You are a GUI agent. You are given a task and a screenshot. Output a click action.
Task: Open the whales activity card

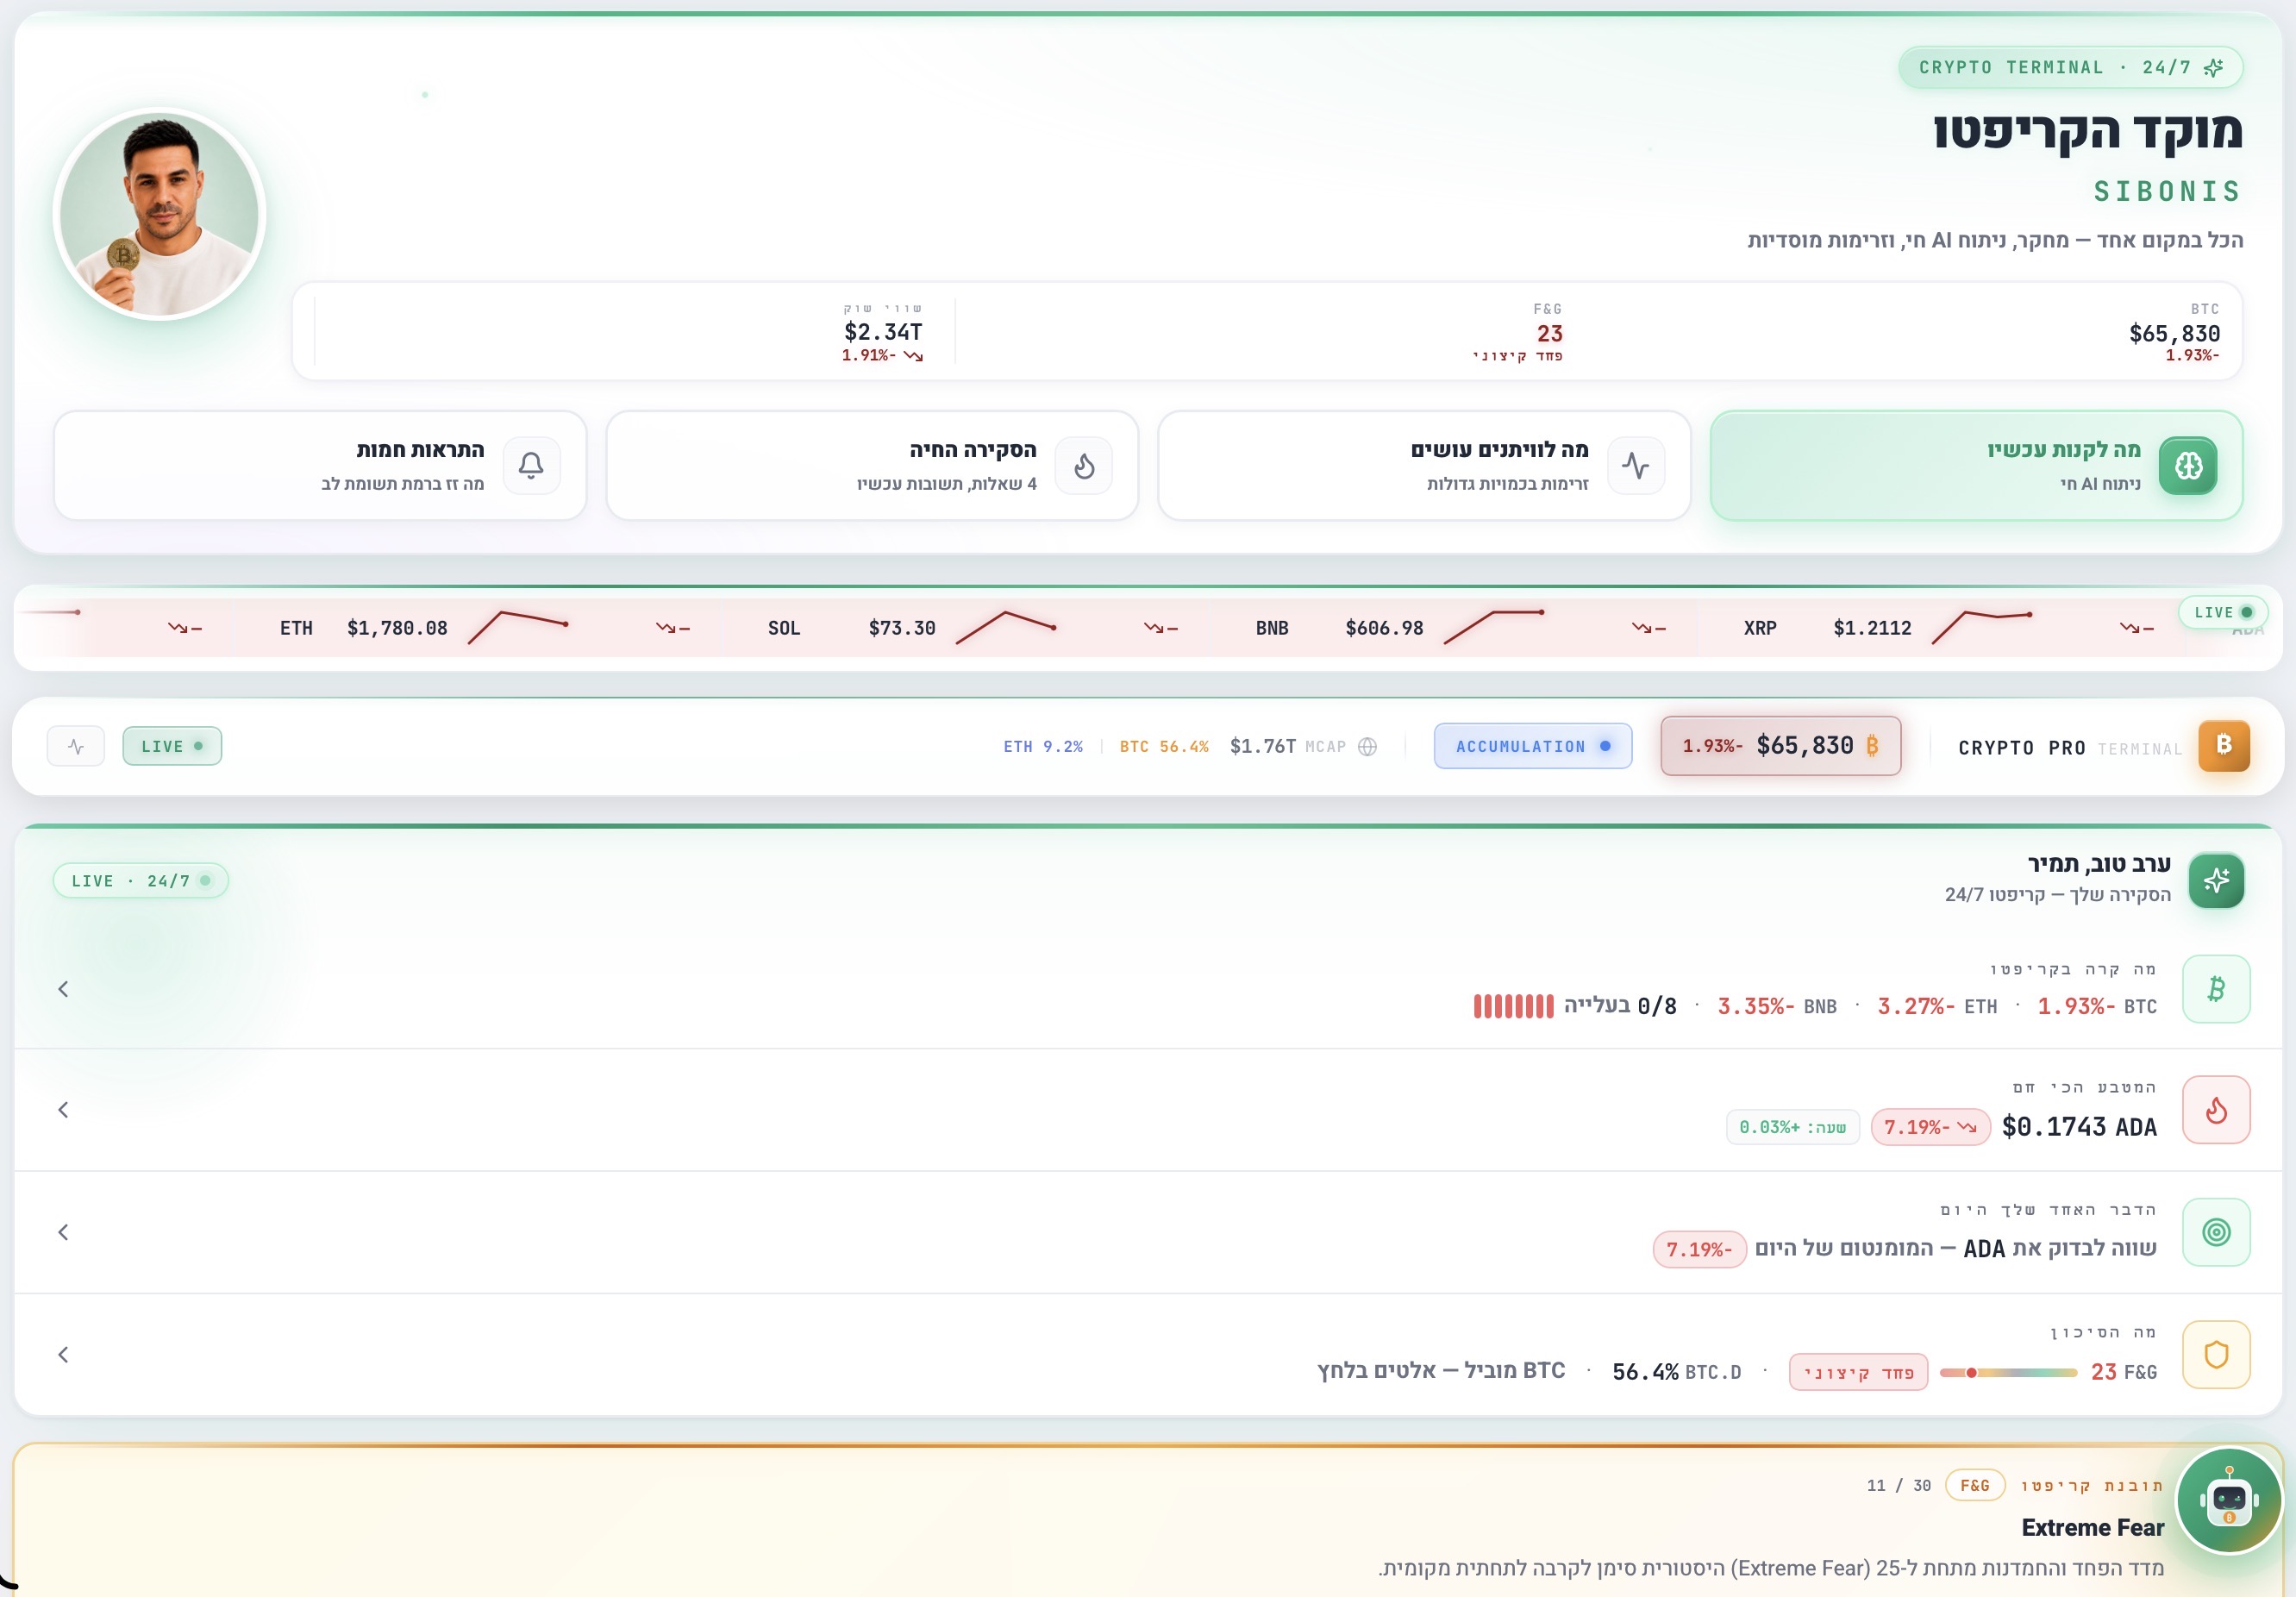[x=1424, y=465]
